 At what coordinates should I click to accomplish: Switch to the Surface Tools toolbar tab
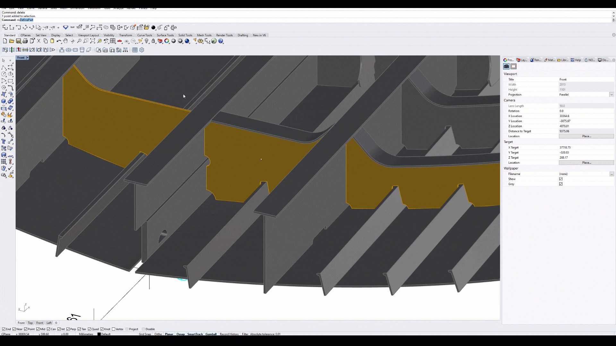pos(165,35)
